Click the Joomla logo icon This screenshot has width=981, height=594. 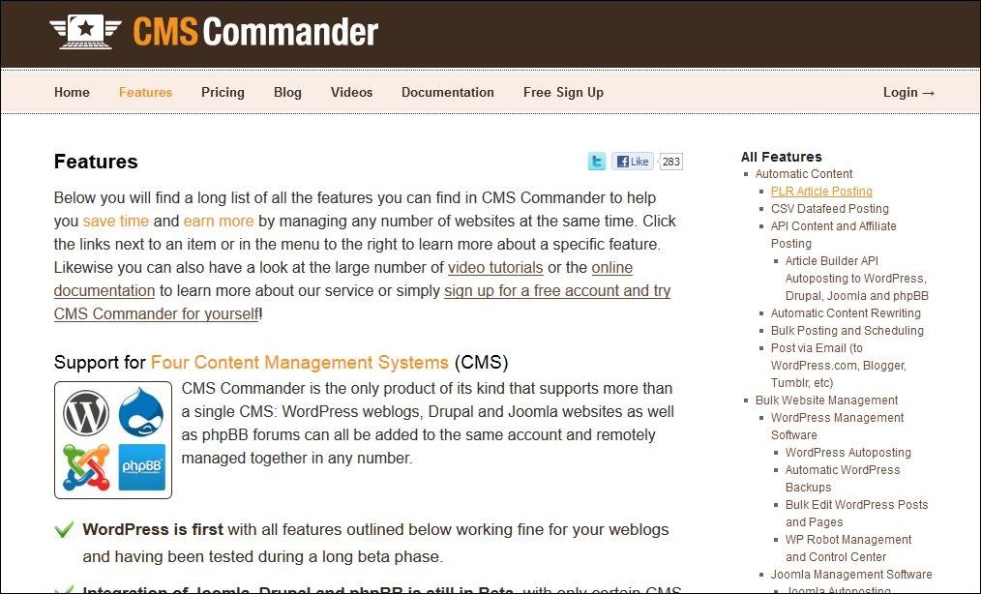tap(86, 467)
